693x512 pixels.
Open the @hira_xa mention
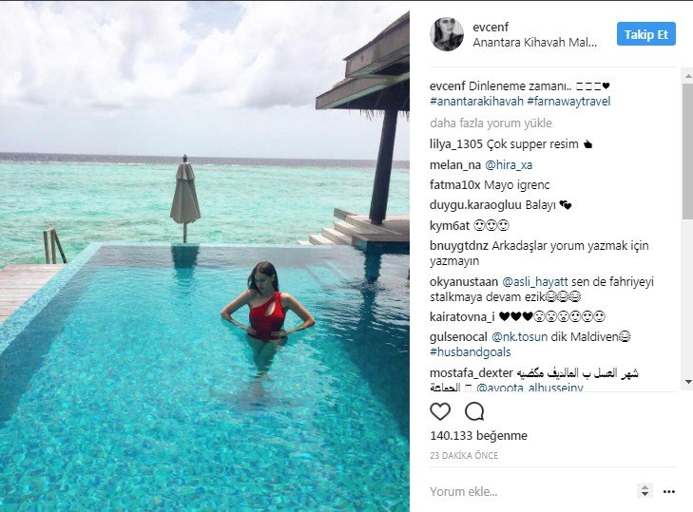tap(509, 165)
